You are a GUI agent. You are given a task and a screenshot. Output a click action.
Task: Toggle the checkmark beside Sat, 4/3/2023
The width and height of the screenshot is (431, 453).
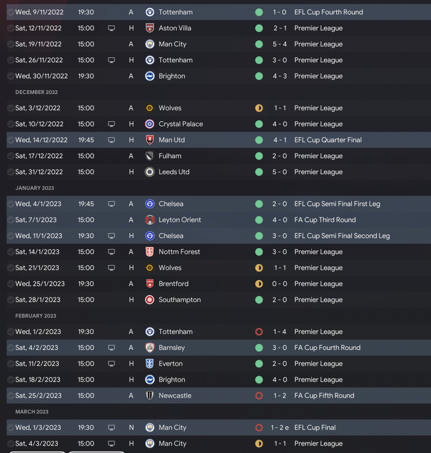click(10, 444)
